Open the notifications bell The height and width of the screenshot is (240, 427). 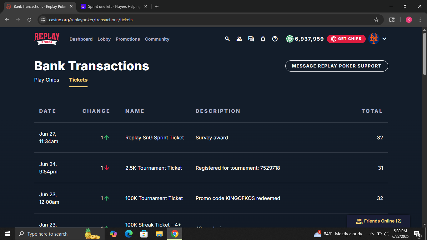[x=263, y=39]
